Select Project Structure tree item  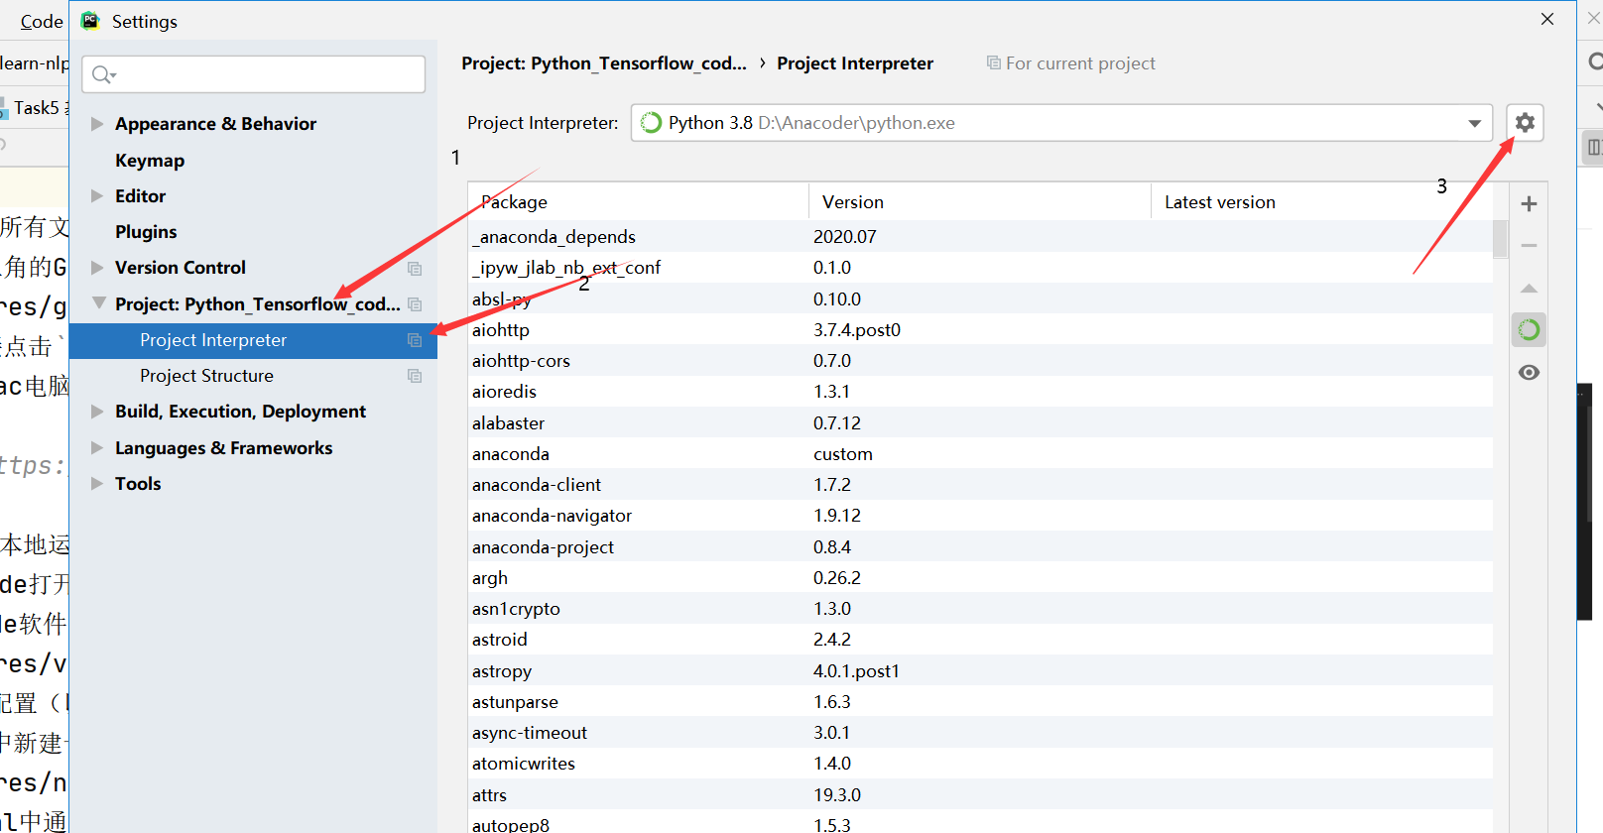click(253, 376)
